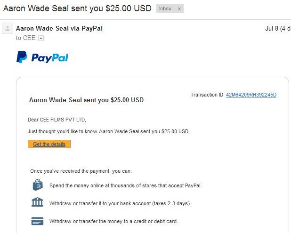Click 'Dear CEE FILMS PVT LTD' greeting
Image resolution: width=291 pixels, height=233 pixels.
pos(57,120)
